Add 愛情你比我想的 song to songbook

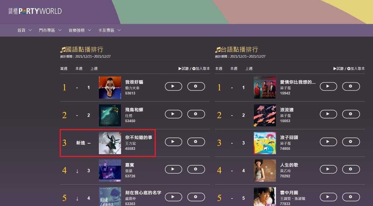[351, 86]
